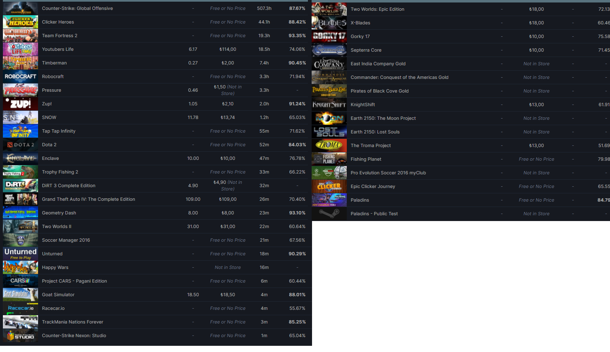Click the Gorky 17 logo image
The width and height of the screenshot is (610, 352).
[x=329, y=36]
